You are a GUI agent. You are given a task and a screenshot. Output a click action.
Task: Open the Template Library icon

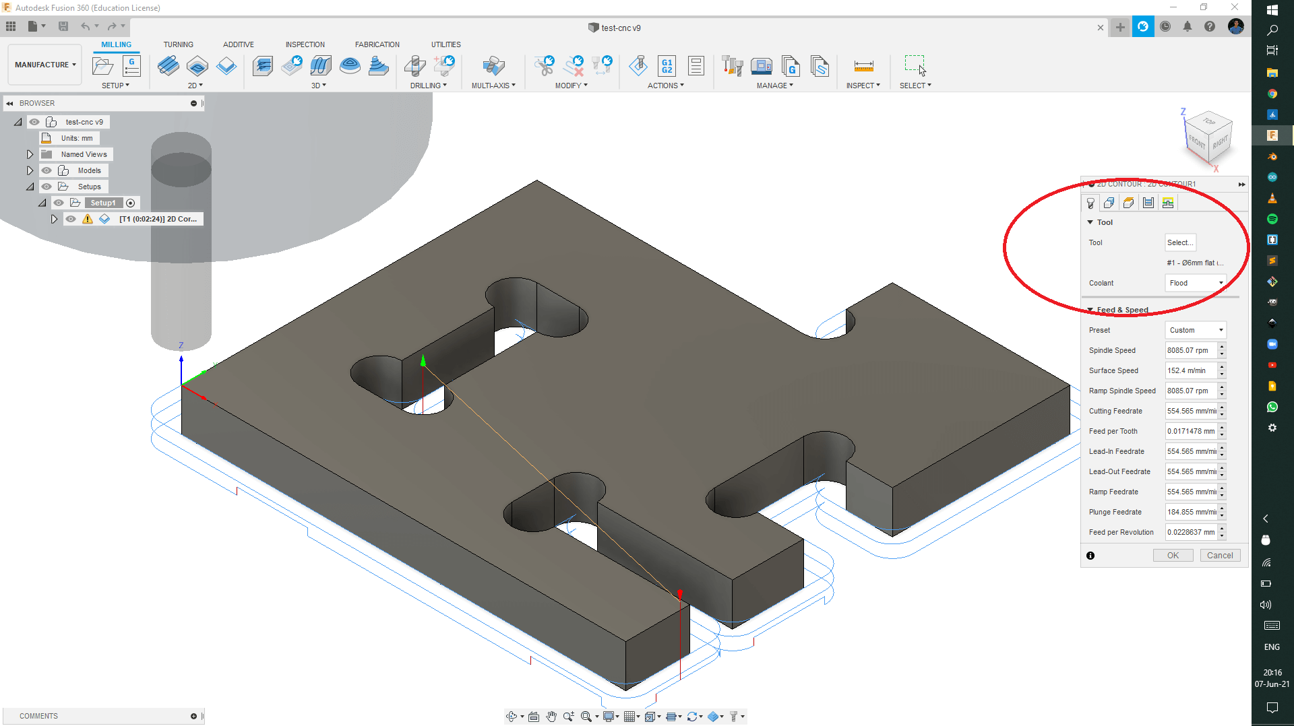820,66
